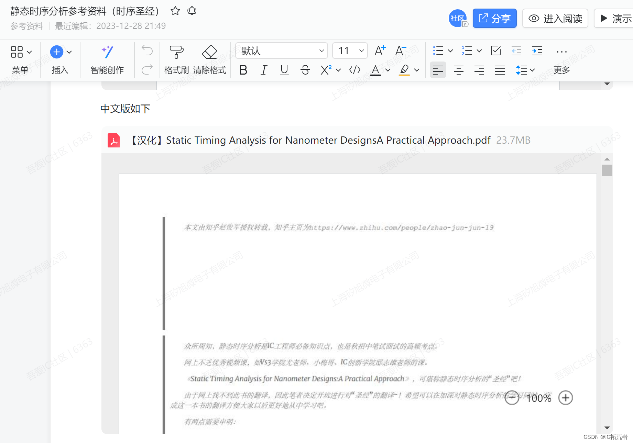Zoom in the PDF preview
633x443 pixels.
[566, 398]
